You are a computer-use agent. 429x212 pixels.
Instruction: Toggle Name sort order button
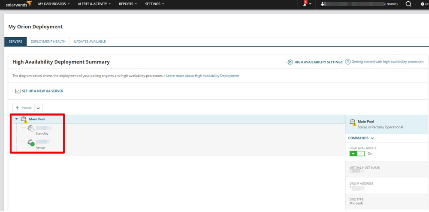coord(23,108)
